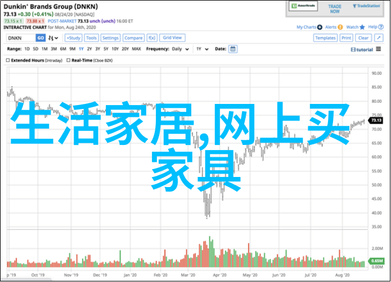This screenshot has width=391, height=282.
Task: Open the Help link
Action: tap(372, 27)
